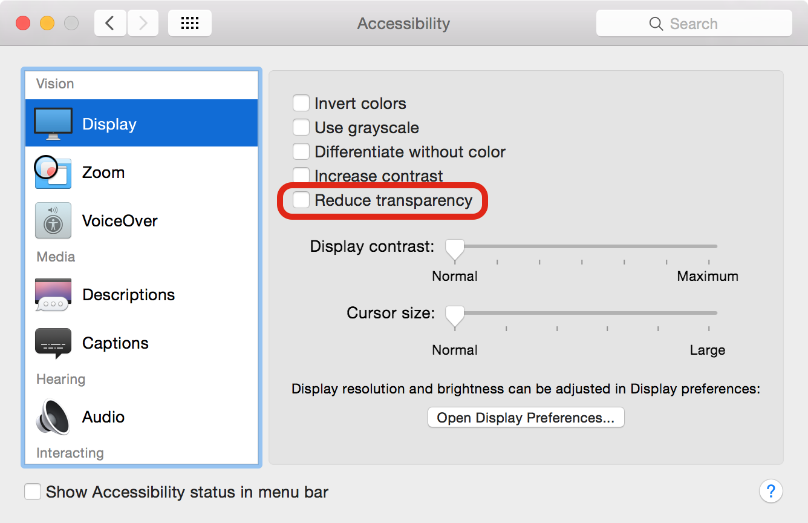The height and width of the screenshot is (523, 808).
Task: Go back with the left arrow
Action: click(x=110, y=24)
